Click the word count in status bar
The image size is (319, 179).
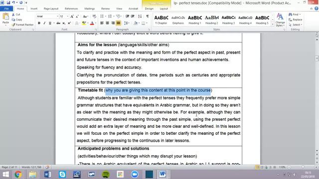pyautogui.click(x=31, y=167)
